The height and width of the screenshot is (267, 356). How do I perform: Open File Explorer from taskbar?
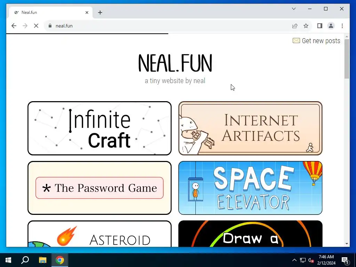(42, 260)
